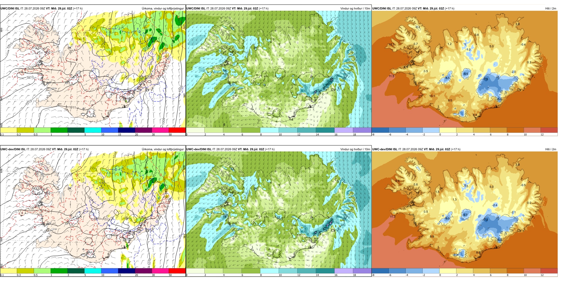This screenshot has width=563, height=281.
Task: Click the 11.5 temperature label on top-right map
Action: 391,76
